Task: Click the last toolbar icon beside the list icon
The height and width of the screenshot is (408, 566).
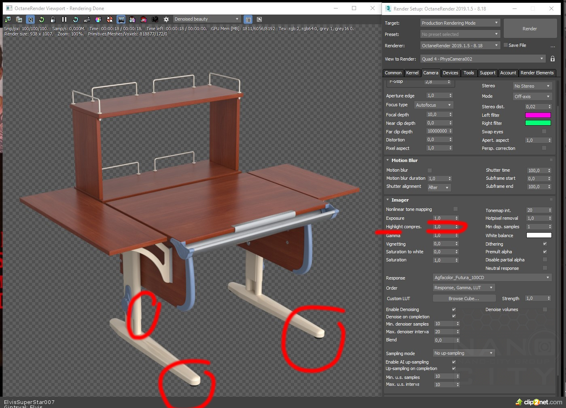Action: point(259,19)
